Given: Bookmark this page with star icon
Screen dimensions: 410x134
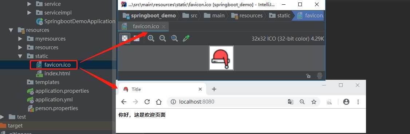Looking at the screenshot, I should 314,102.
